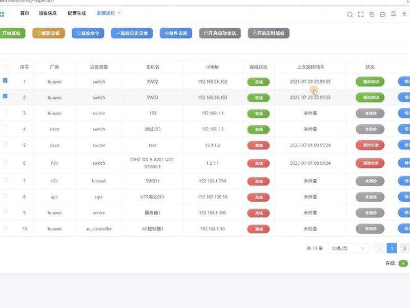Click the IP地址 column header

click(212, 67)
